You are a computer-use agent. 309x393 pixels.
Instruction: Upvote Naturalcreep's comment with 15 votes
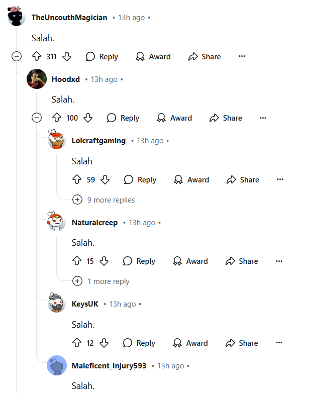[x=77, y=261]
